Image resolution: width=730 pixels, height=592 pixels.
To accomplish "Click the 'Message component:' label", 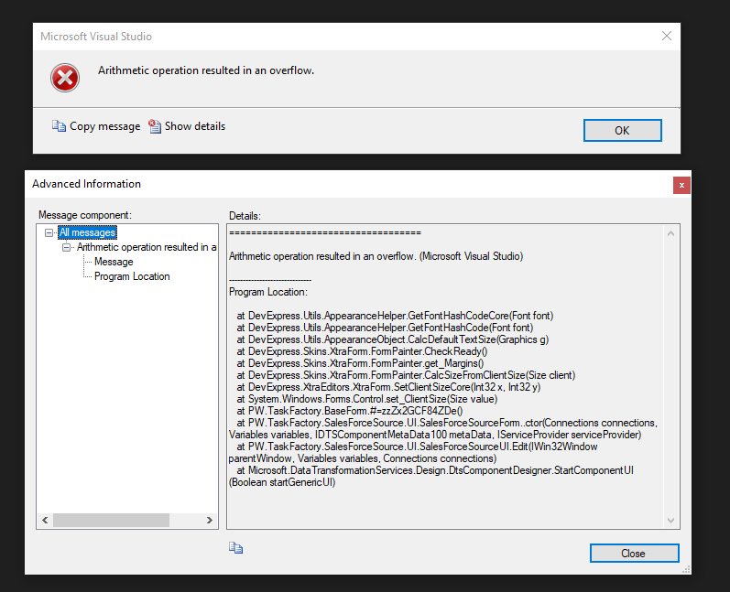I will pos(85,215).
